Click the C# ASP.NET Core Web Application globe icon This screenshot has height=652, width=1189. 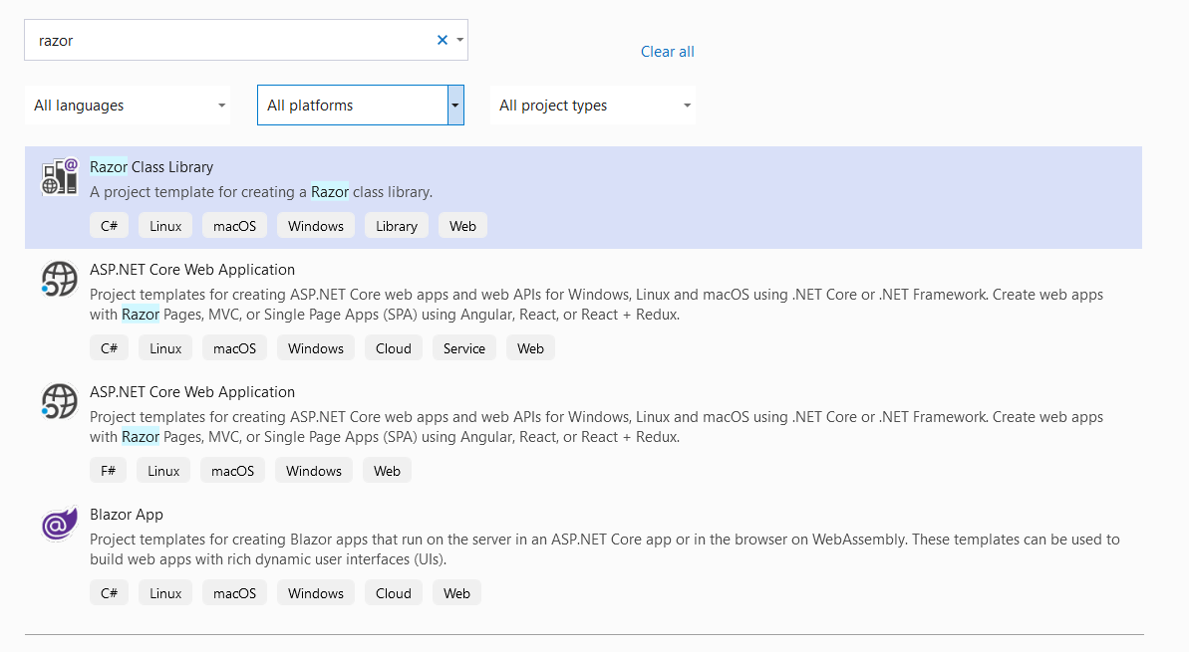(60, 279)
